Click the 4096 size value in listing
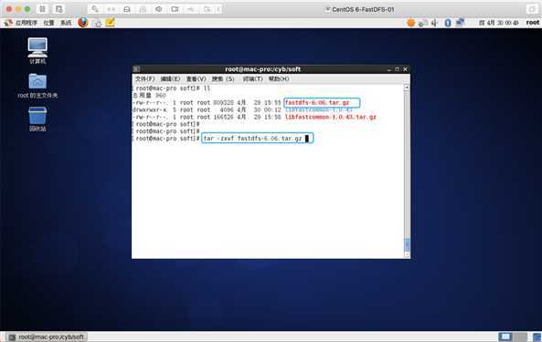The image size is (542, 342). pos(227,110)
